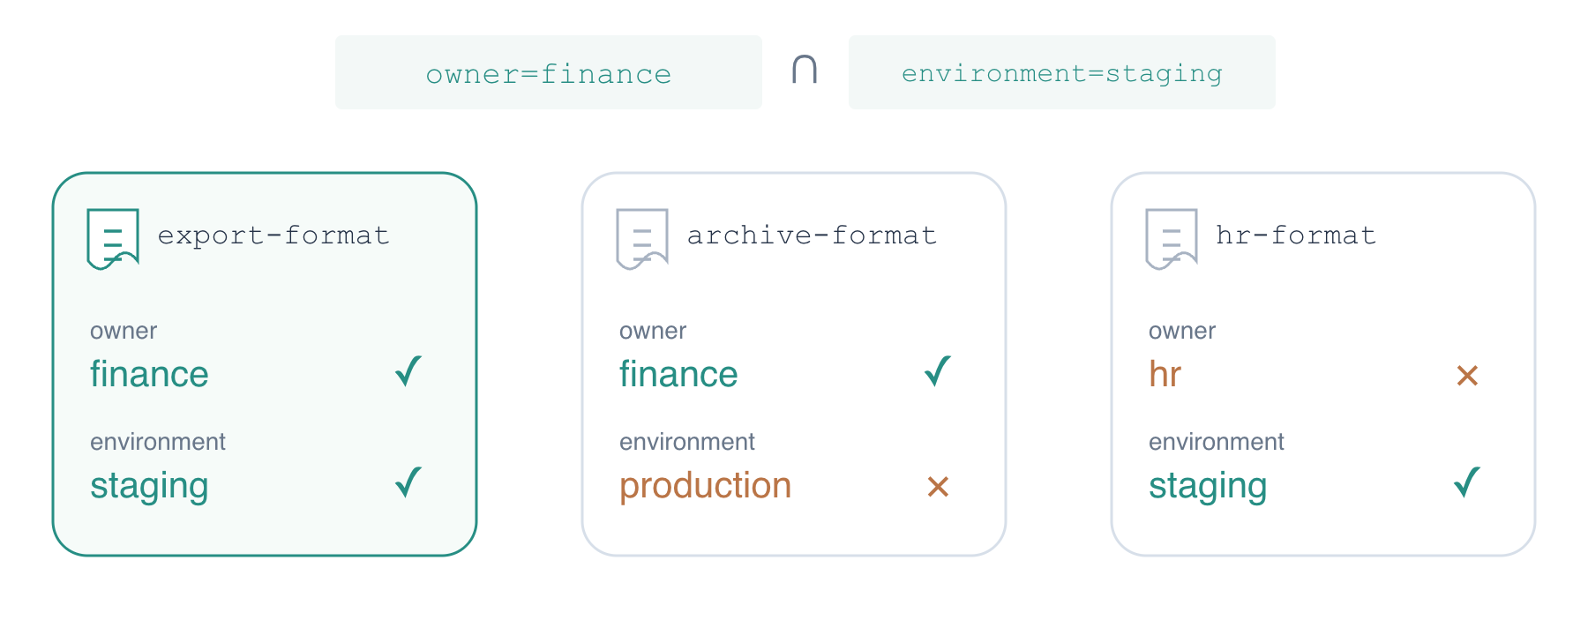Click the staging environment value in hr-format

coord(1208,486)
